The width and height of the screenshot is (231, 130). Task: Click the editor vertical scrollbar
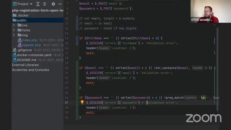tap(217, 69)
